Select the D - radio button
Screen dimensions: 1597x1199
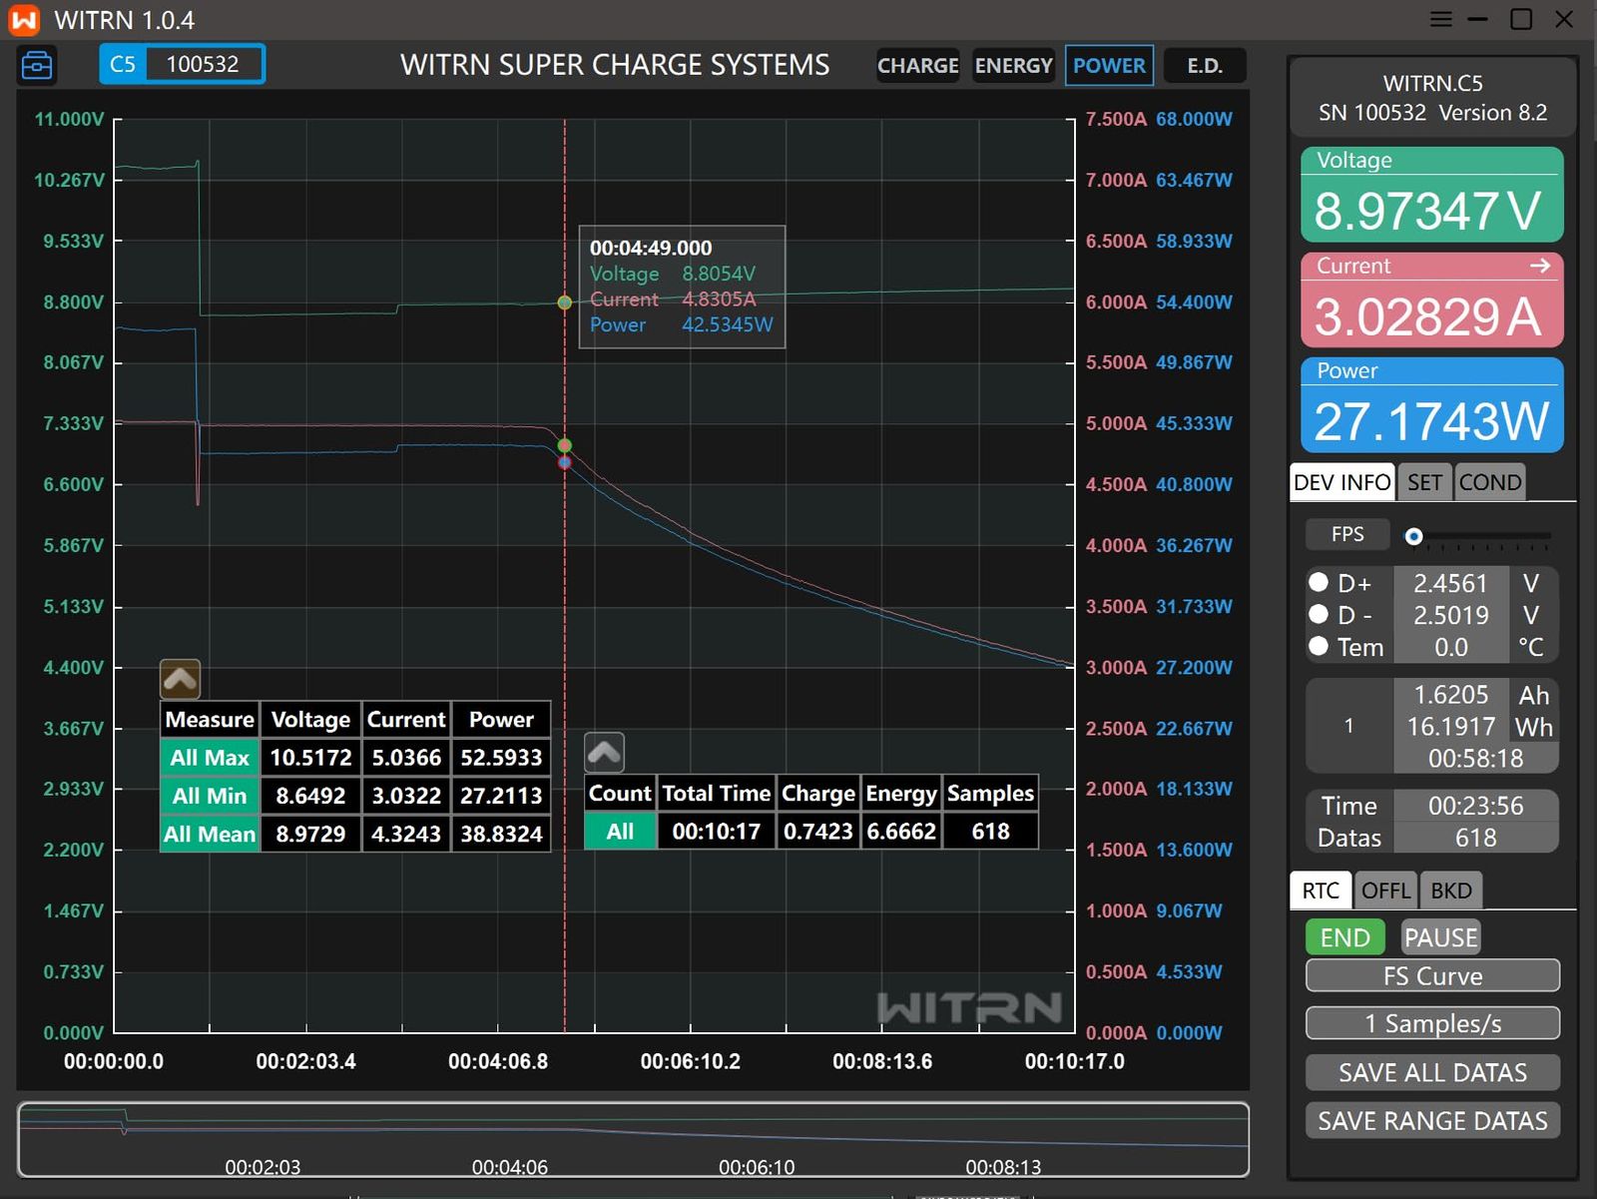coord(1319,614)
